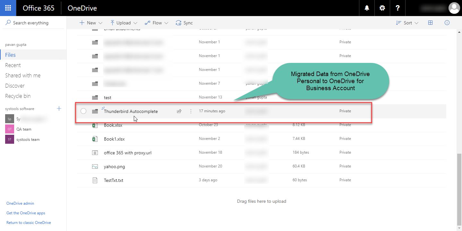
Task: Open more actions for Thunderbird Autocomplete
Action: point(191,111)
